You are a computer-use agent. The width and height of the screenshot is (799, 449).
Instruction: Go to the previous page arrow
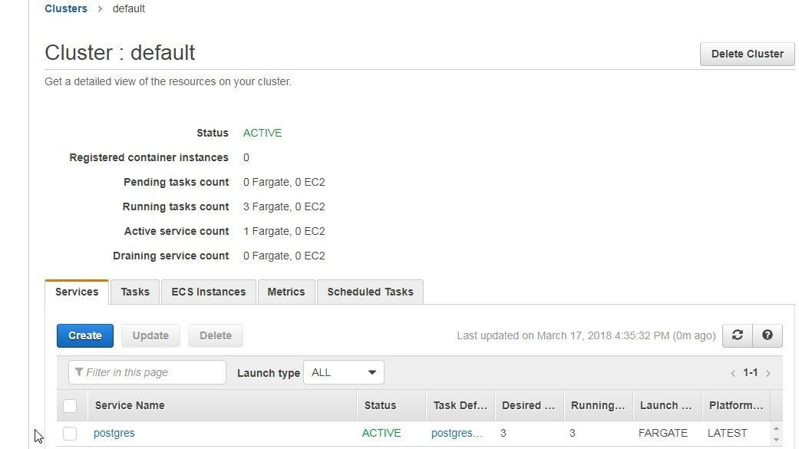pyautogui.click(x=733, y=373)
